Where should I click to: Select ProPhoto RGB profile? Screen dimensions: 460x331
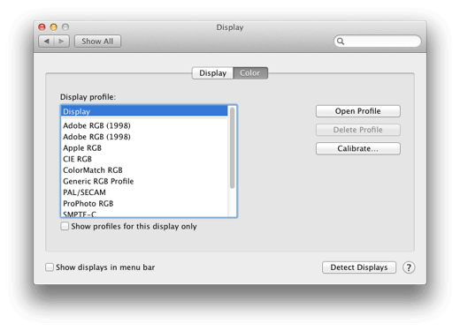tap(144, 204)
